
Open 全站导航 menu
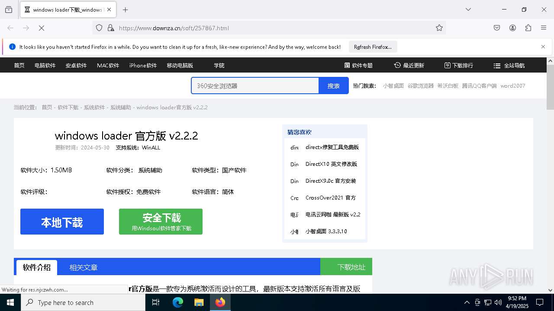click(509, 66)
